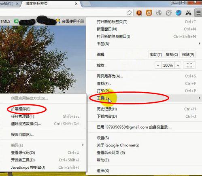The width and height of the screenshot is (202, 176).
Task: Click the 复制(C) button
Action: (x=172, y=55)
